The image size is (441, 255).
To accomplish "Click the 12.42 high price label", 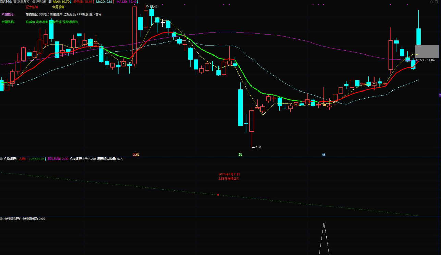I will tap(154, 7).
